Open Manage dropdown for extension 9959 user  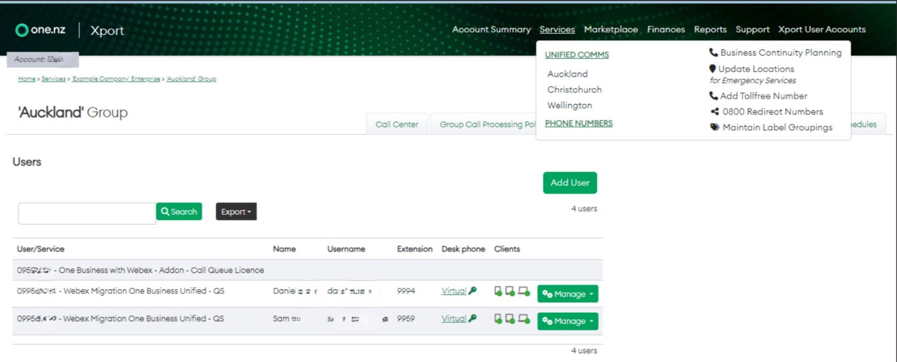[x=568, y=321]
